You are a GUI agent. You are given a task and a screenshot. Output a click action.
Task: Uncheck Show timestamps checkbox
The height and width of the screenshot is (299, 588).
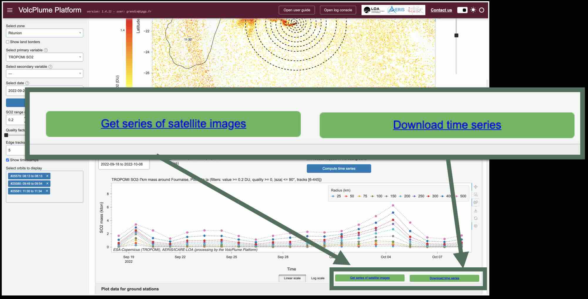pos(8,160)
